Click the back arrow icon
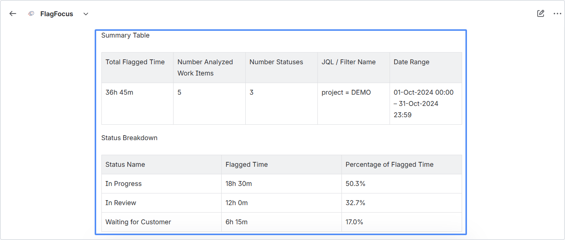The image size is (565, 240). click(x=13, y=14)
